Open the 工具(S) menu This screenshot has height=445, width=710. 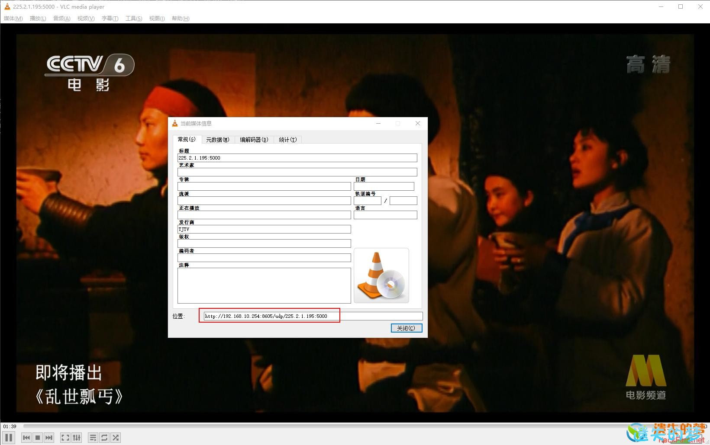(x=134, y=18)
